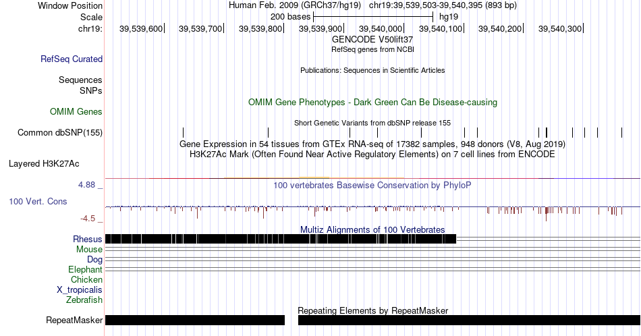
Task: Click the Human Feb. 2009 (GRCh37/hg19) assembly title
Action: click(x=295, y=5)
